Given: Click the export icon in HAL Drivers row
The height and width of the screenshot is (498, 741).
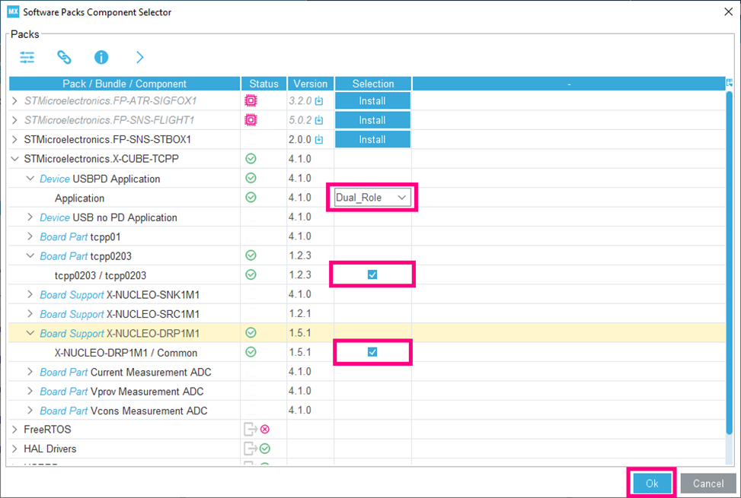Looking at the screenshot, I should tap(251, 449).
